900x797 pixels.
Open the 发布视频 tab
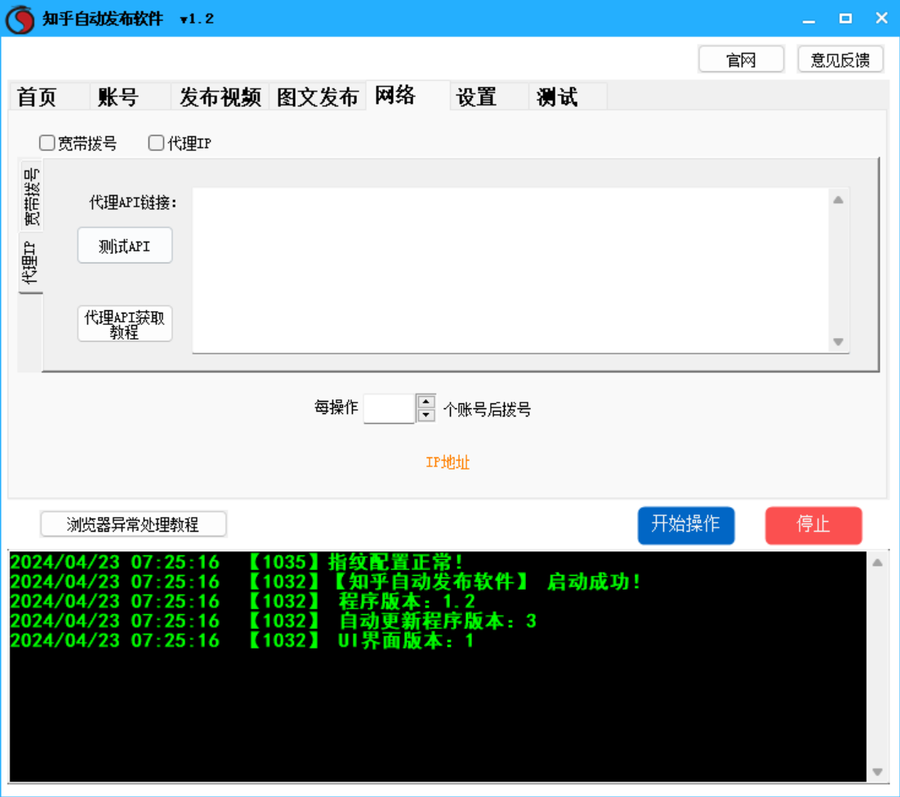click(x=220, y=97)
